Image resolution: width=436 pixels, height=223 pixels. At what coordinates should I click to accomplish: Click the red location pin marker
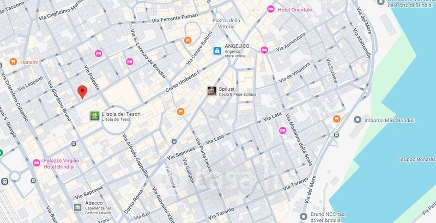coord(82,92)
